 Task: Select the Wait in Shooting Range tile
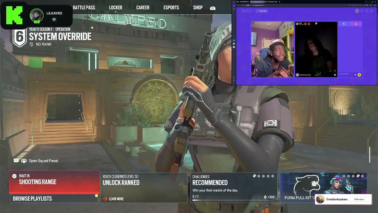point(54,182)
